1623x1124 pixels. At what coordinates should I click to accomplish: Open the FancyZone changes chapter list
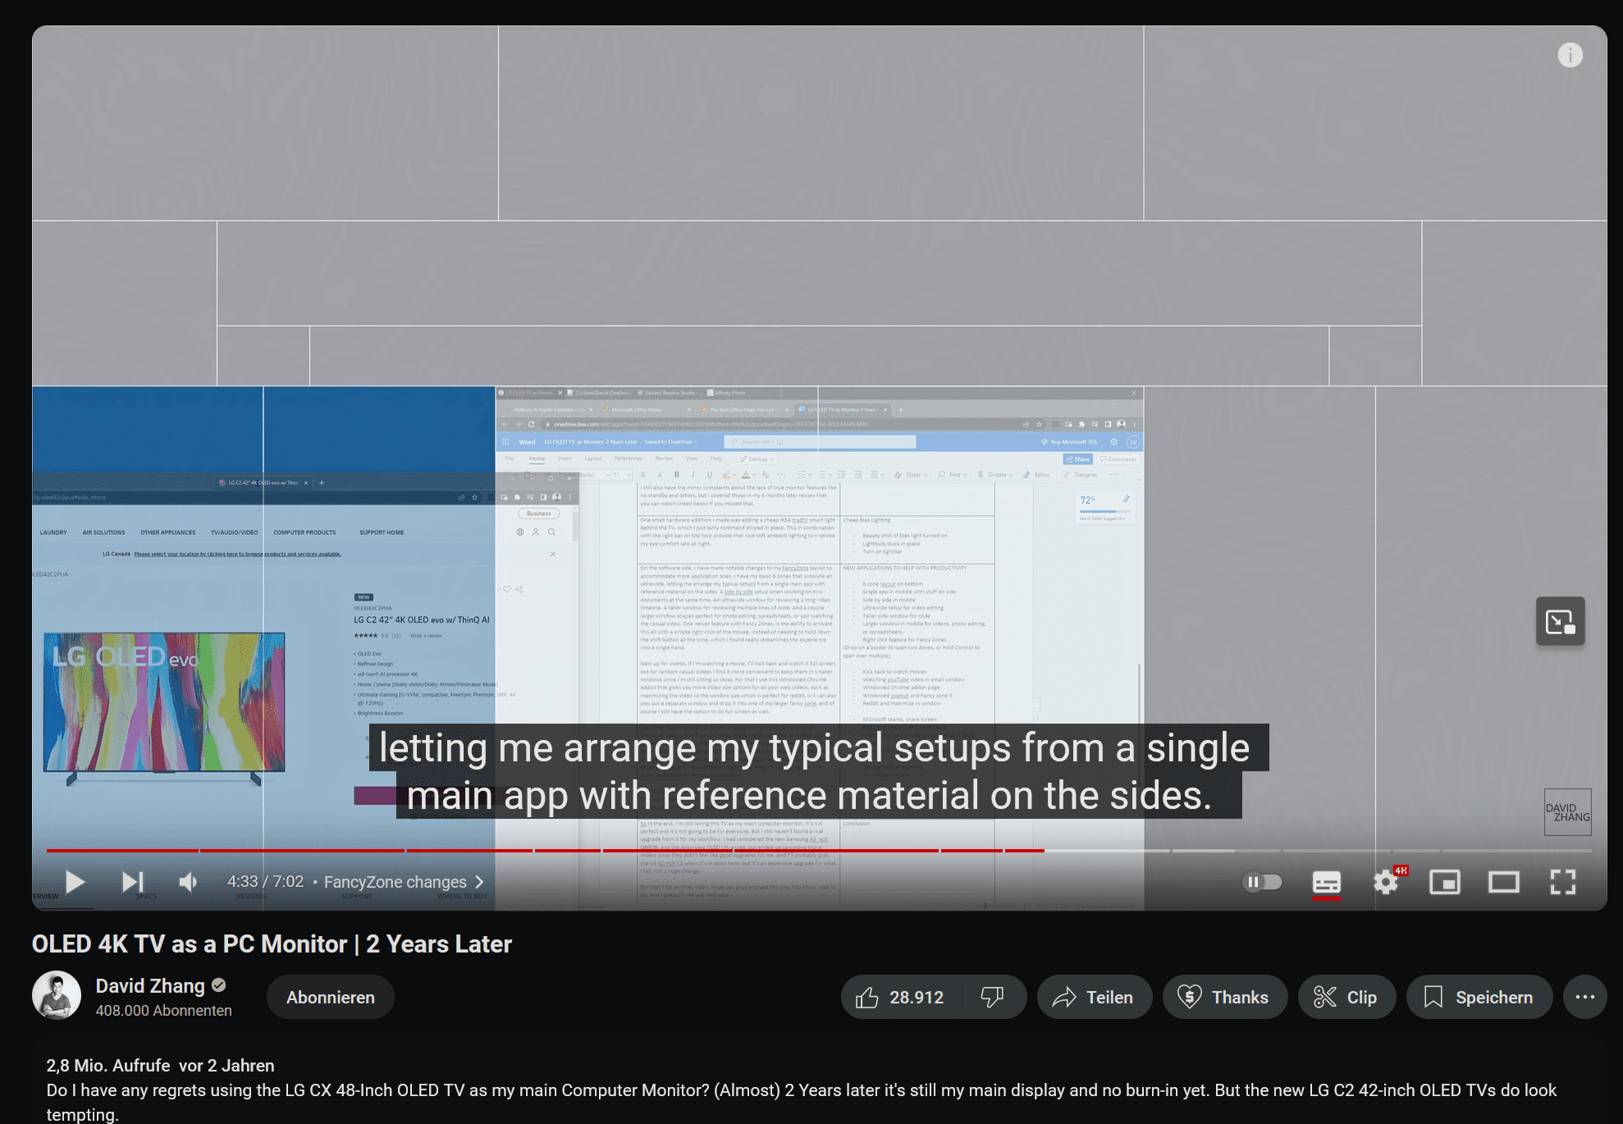(404, 882)
